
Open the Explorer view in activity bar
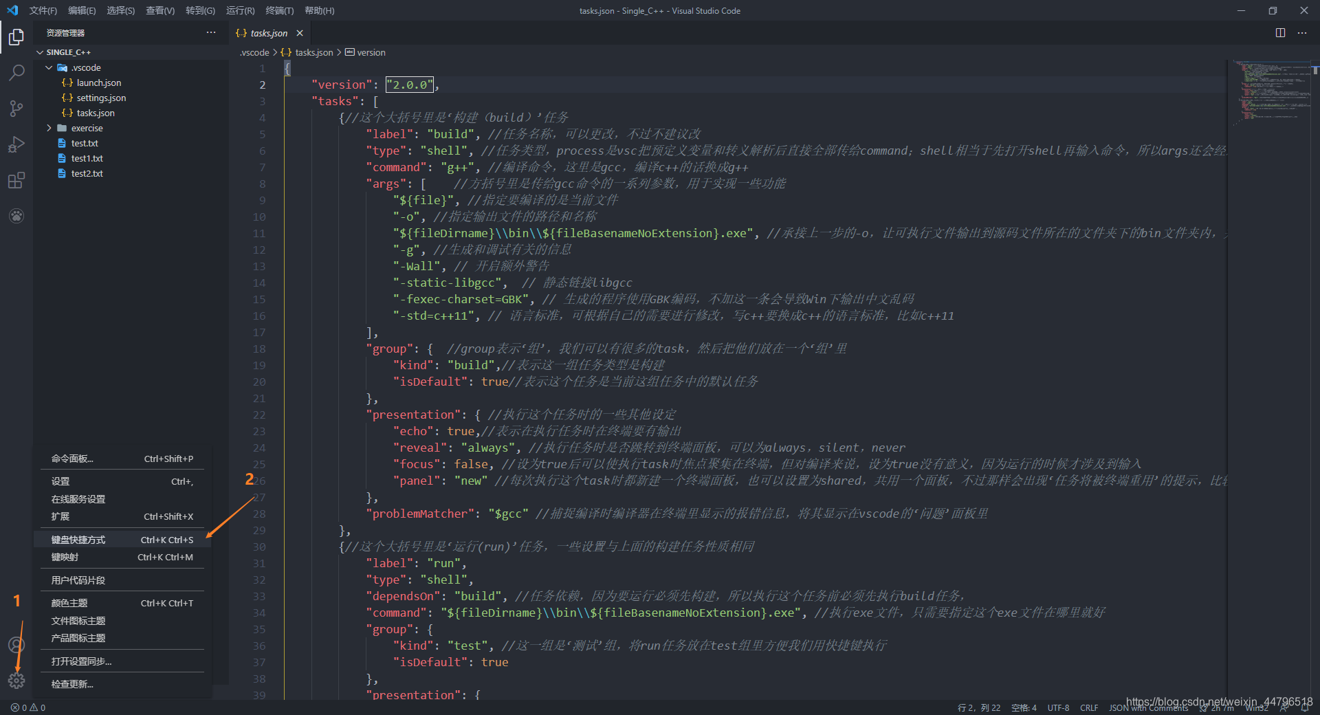tap(16, 37)
